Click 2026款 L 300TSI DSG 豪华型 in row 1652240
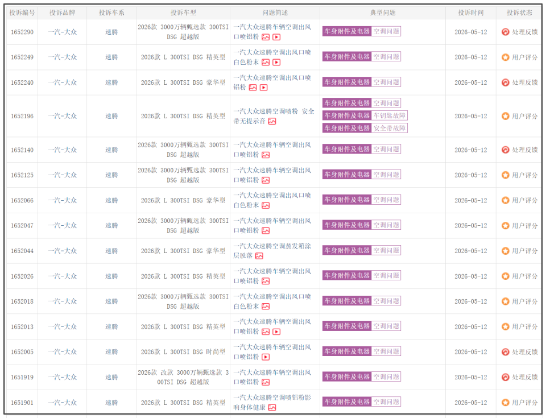The image size is (546, 418). (x=183, y=82)
